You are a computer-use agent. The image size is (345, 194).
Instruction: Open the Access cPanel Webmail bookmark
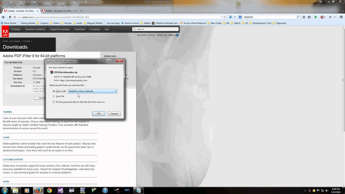(x=193, y=23)
